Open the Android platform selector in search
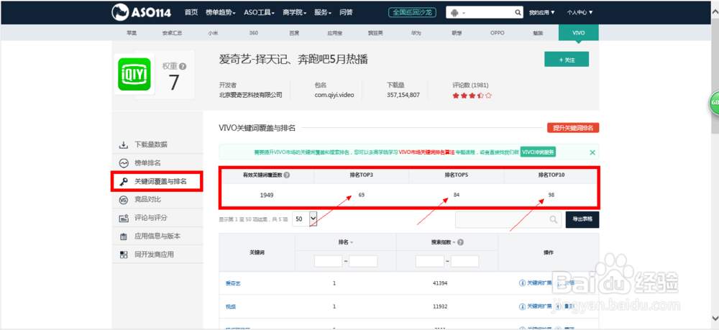Image resolution: width=719 pixels, height=330 pixels. (x=457, y=13)
